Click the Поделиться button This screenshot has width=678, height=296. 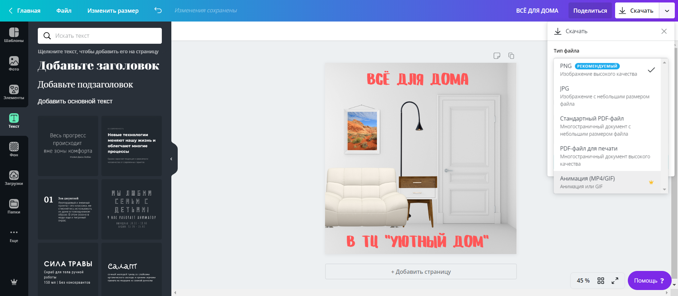[590, 11]
